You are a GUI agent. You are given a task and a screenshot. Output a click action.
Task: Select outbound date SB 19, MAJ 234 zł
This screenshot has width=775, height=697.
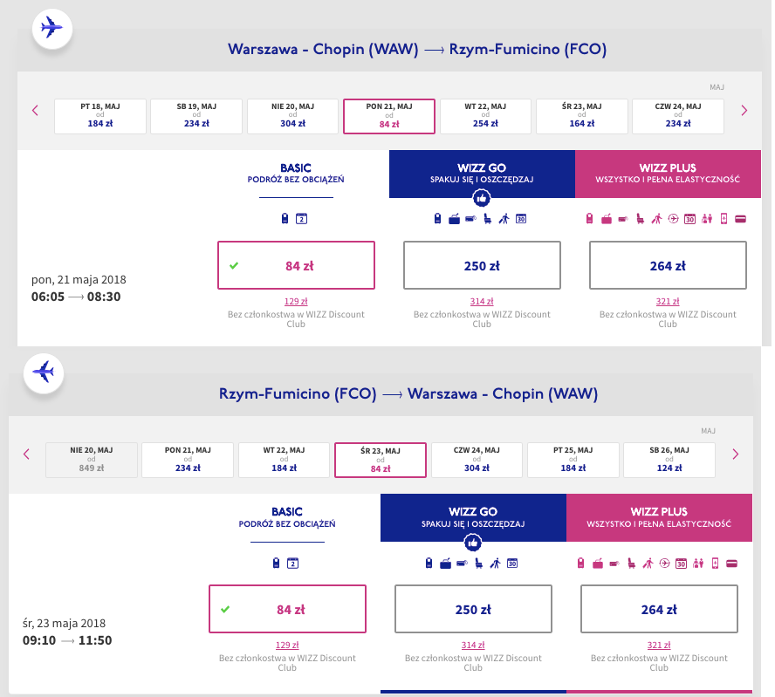click(196, 116)
